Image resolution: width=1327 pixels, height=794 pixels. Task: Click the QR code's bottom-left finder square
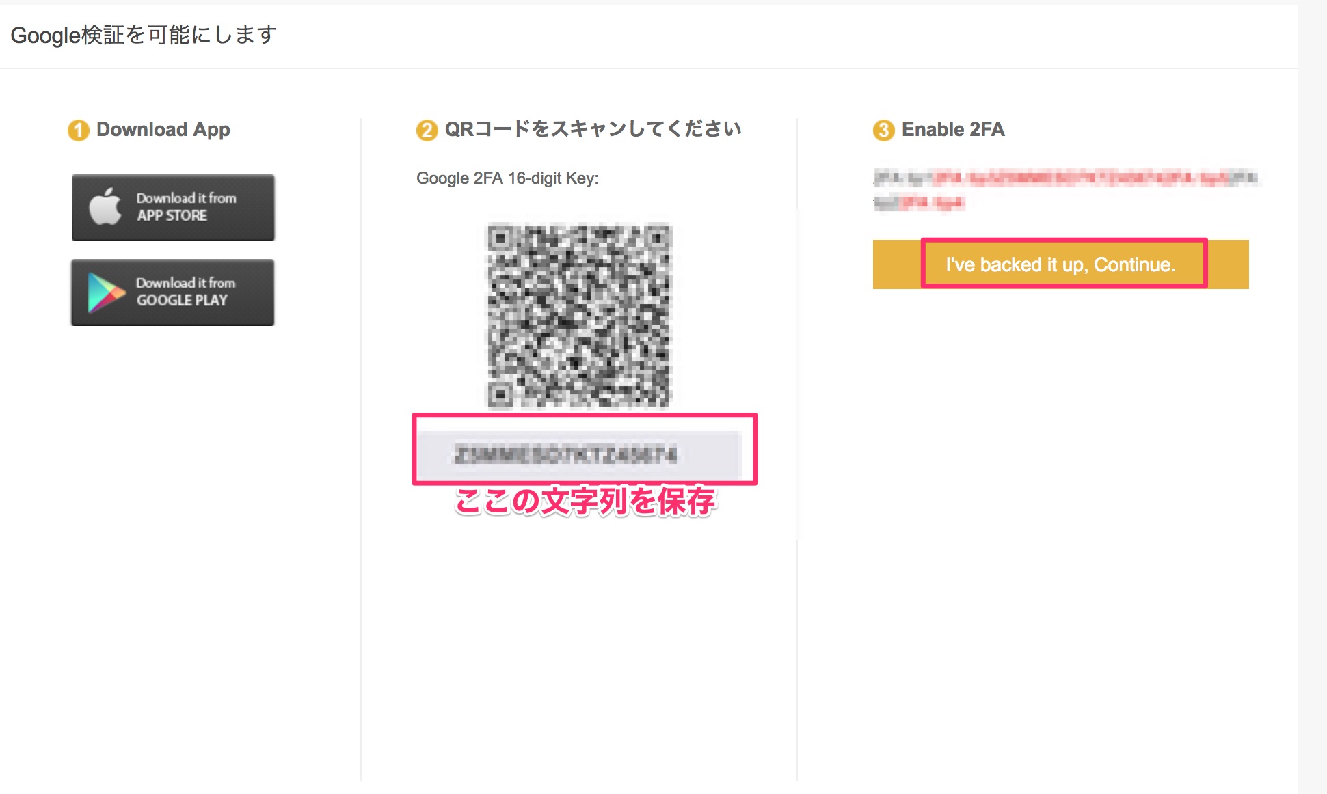500,394
